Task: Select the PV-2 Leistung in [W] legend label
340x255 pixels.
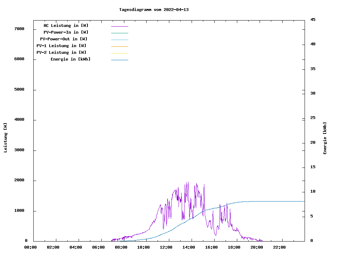Action: pyautogui.click(x=61, y=52)
